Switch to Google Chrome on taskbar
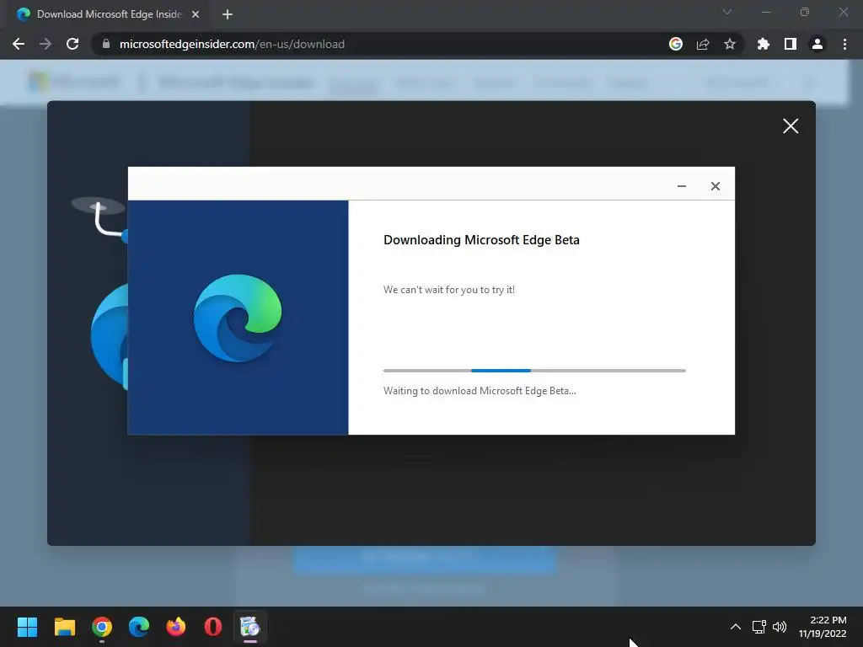Image resolution: width=863 pixels, height=647 pixels. [x=102, y=627]
